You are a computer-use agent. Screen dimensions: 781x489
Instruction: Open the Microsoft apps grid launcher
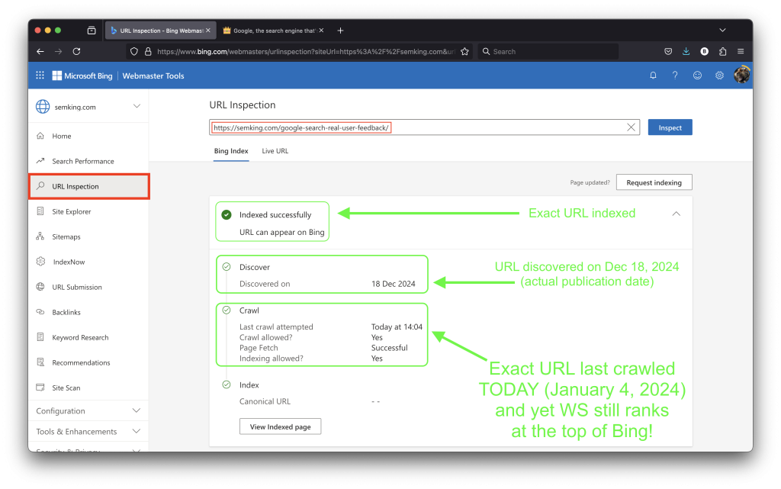[x=40, y=76]
